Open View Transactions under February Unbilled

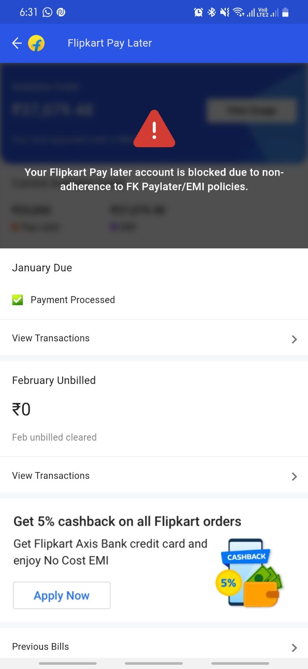click(x=51, y=475)
